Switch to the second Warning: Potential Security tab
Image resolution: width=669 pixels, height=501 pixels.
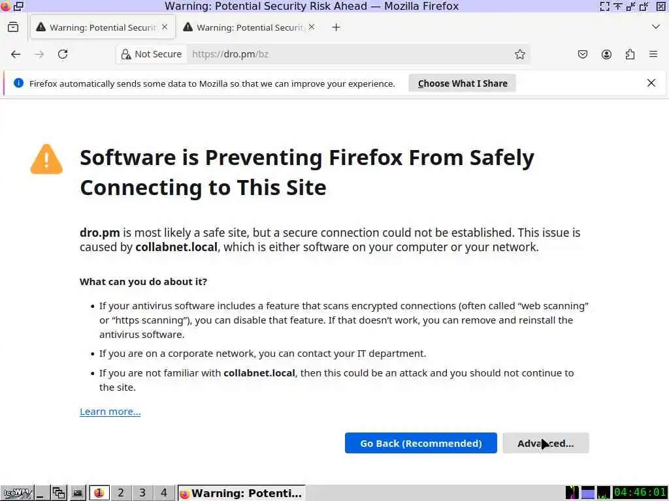click(x=250, y=27)
